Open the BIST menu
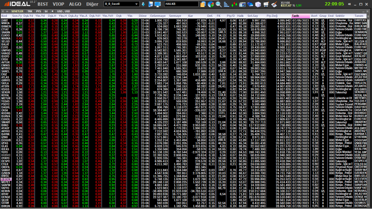372x209 pixels. click(43, 4)
